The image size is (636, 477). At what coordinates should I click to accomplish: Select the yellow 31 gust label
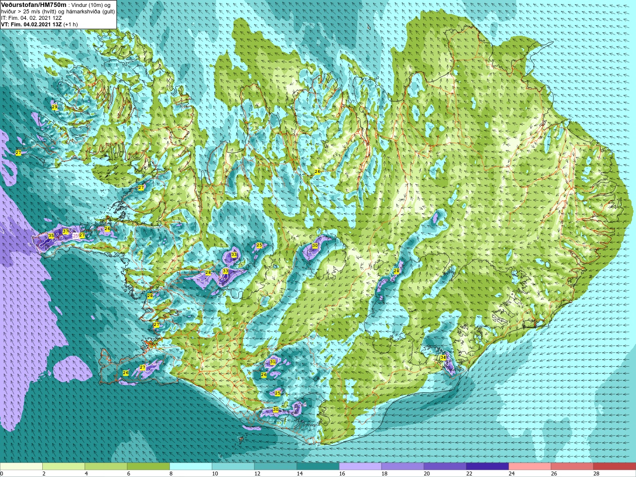tap(273, 362)
